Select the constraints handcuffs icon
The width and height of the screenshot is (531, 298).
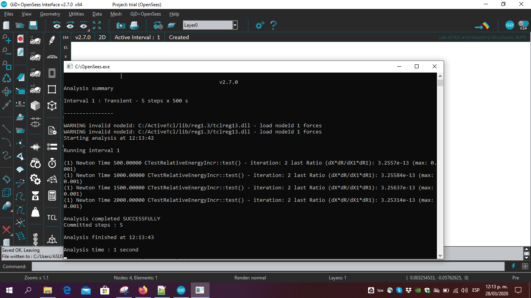pos(35,163)
